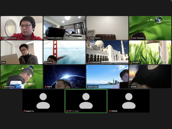
Task: Click muted mic icon beside TAKAHIRO SHIMIZU
Action: click(45, 38)
